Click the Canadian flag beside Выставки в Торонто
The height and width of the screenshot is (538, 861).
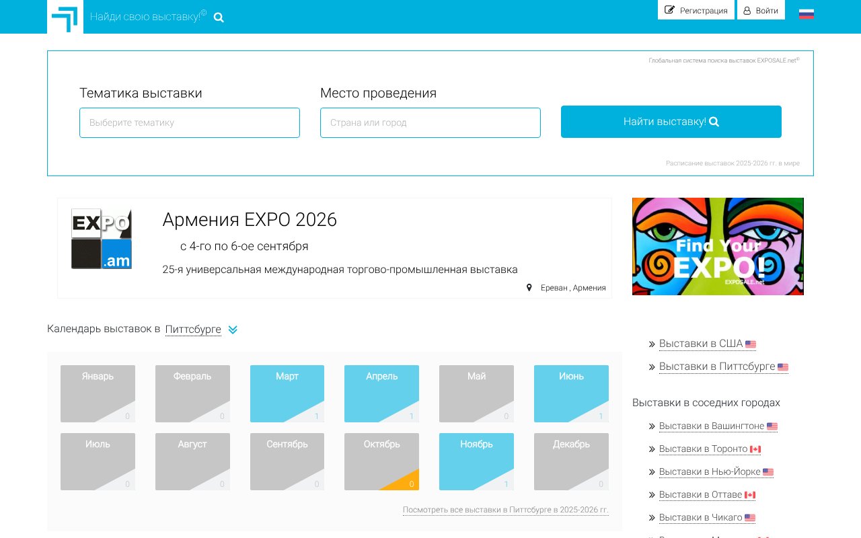pyautogui.click(x=756, y=449)
